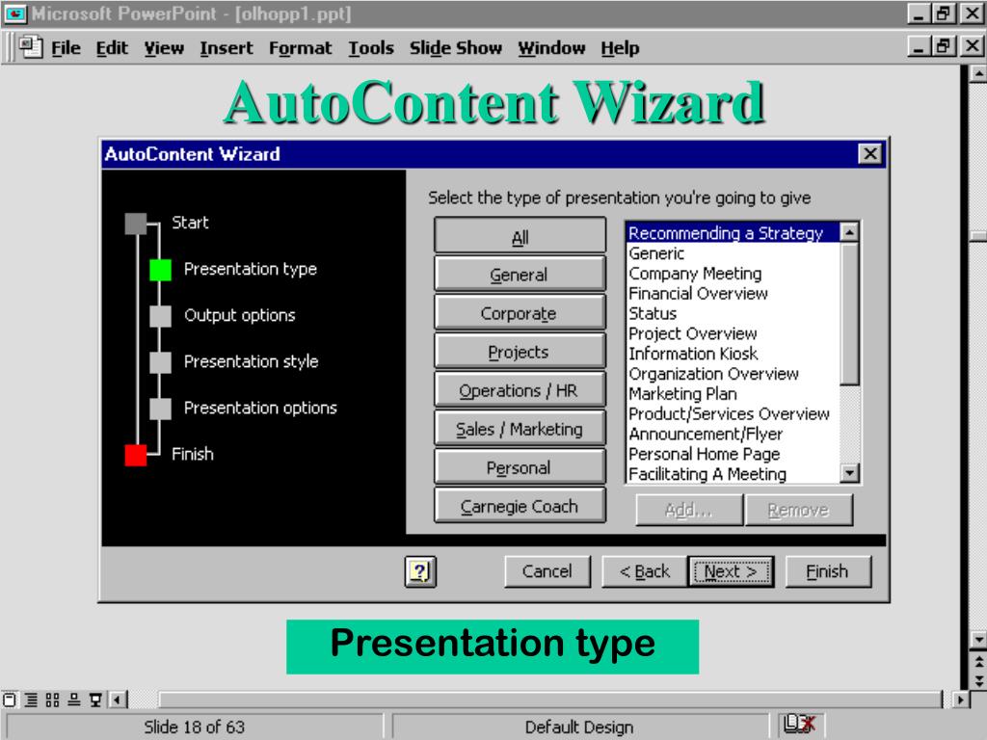
Task: Click Next to continue wizard
Action: pos(732,571)
